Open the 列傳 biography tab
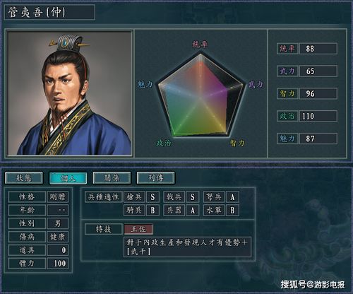This screenshot has width=353, height=294. pyautogui.click(x=156, y=178)
